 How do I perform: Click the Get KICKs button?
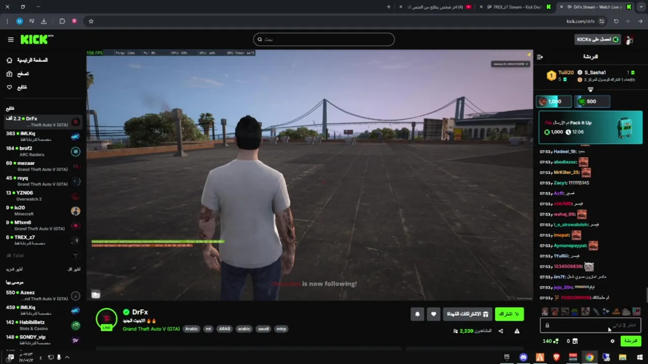point(597,39)
